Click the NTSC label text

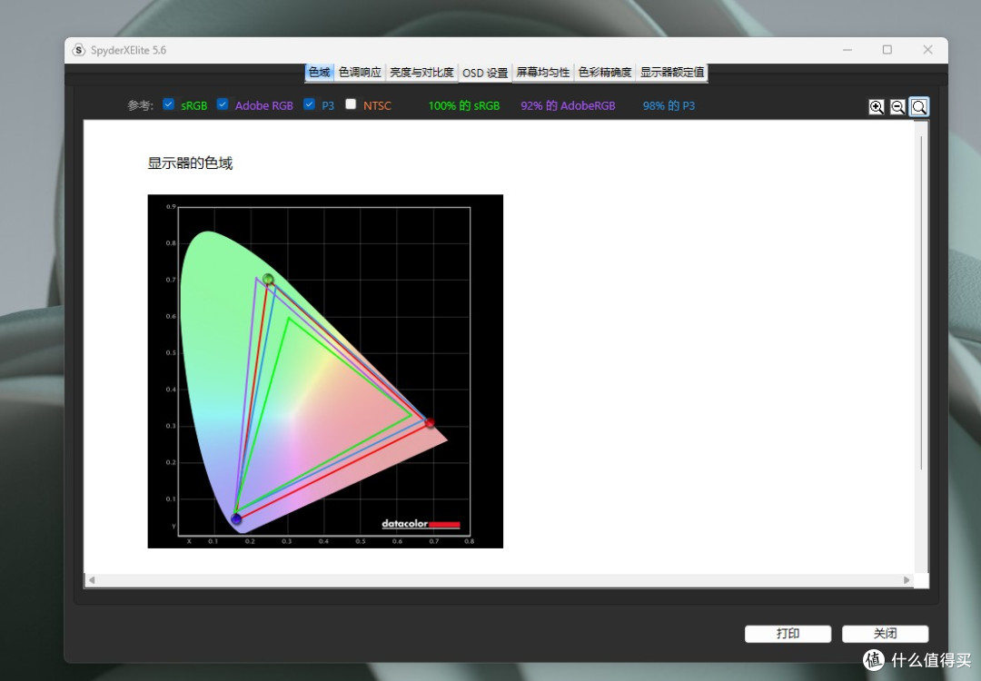pyautogui.click(x=377, y=105)
